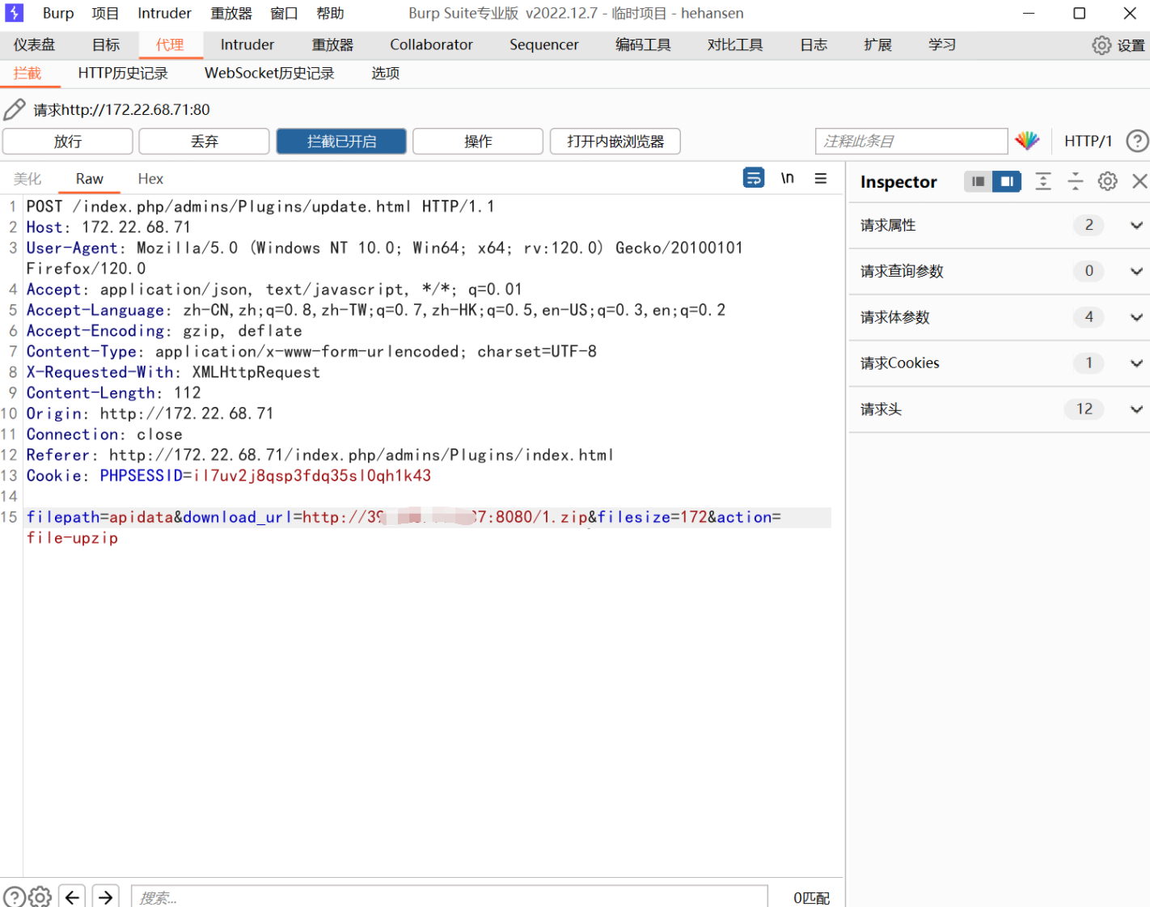Select the 代理 tab
This screenshot has height=907, width=1150.
[x=170, y=45]
